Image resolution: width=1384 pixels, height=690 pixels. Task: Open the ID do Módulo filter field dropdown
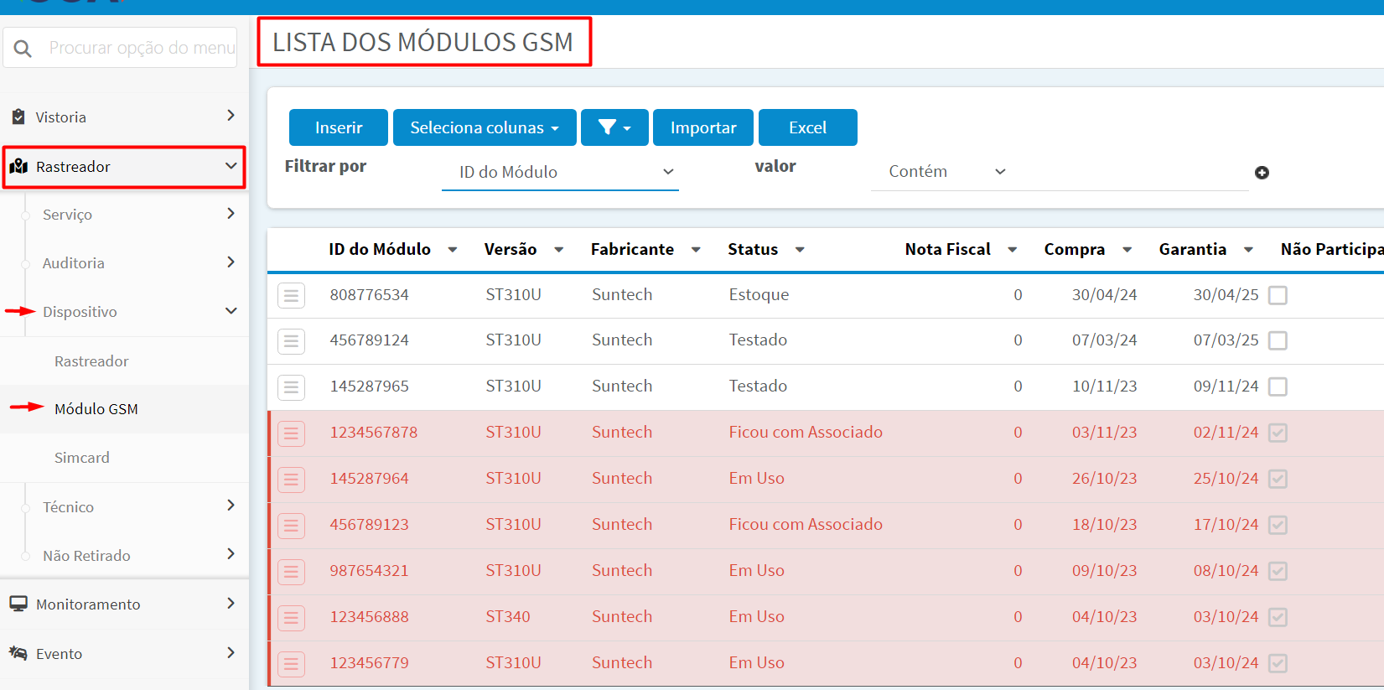(x=560, y=172)
